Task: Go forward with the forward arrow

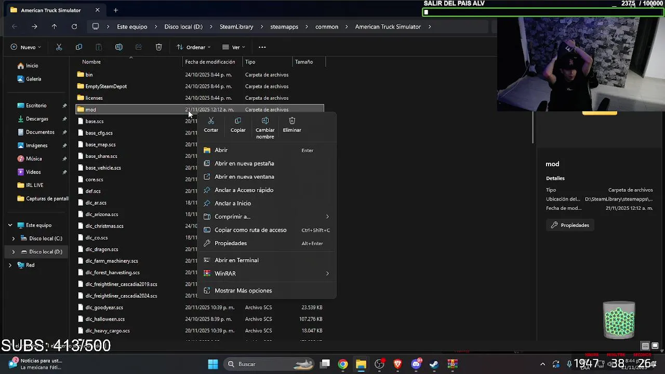Action: click(x=34, y=26)
